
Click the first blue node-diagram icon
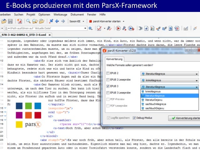tap(158, 28)
